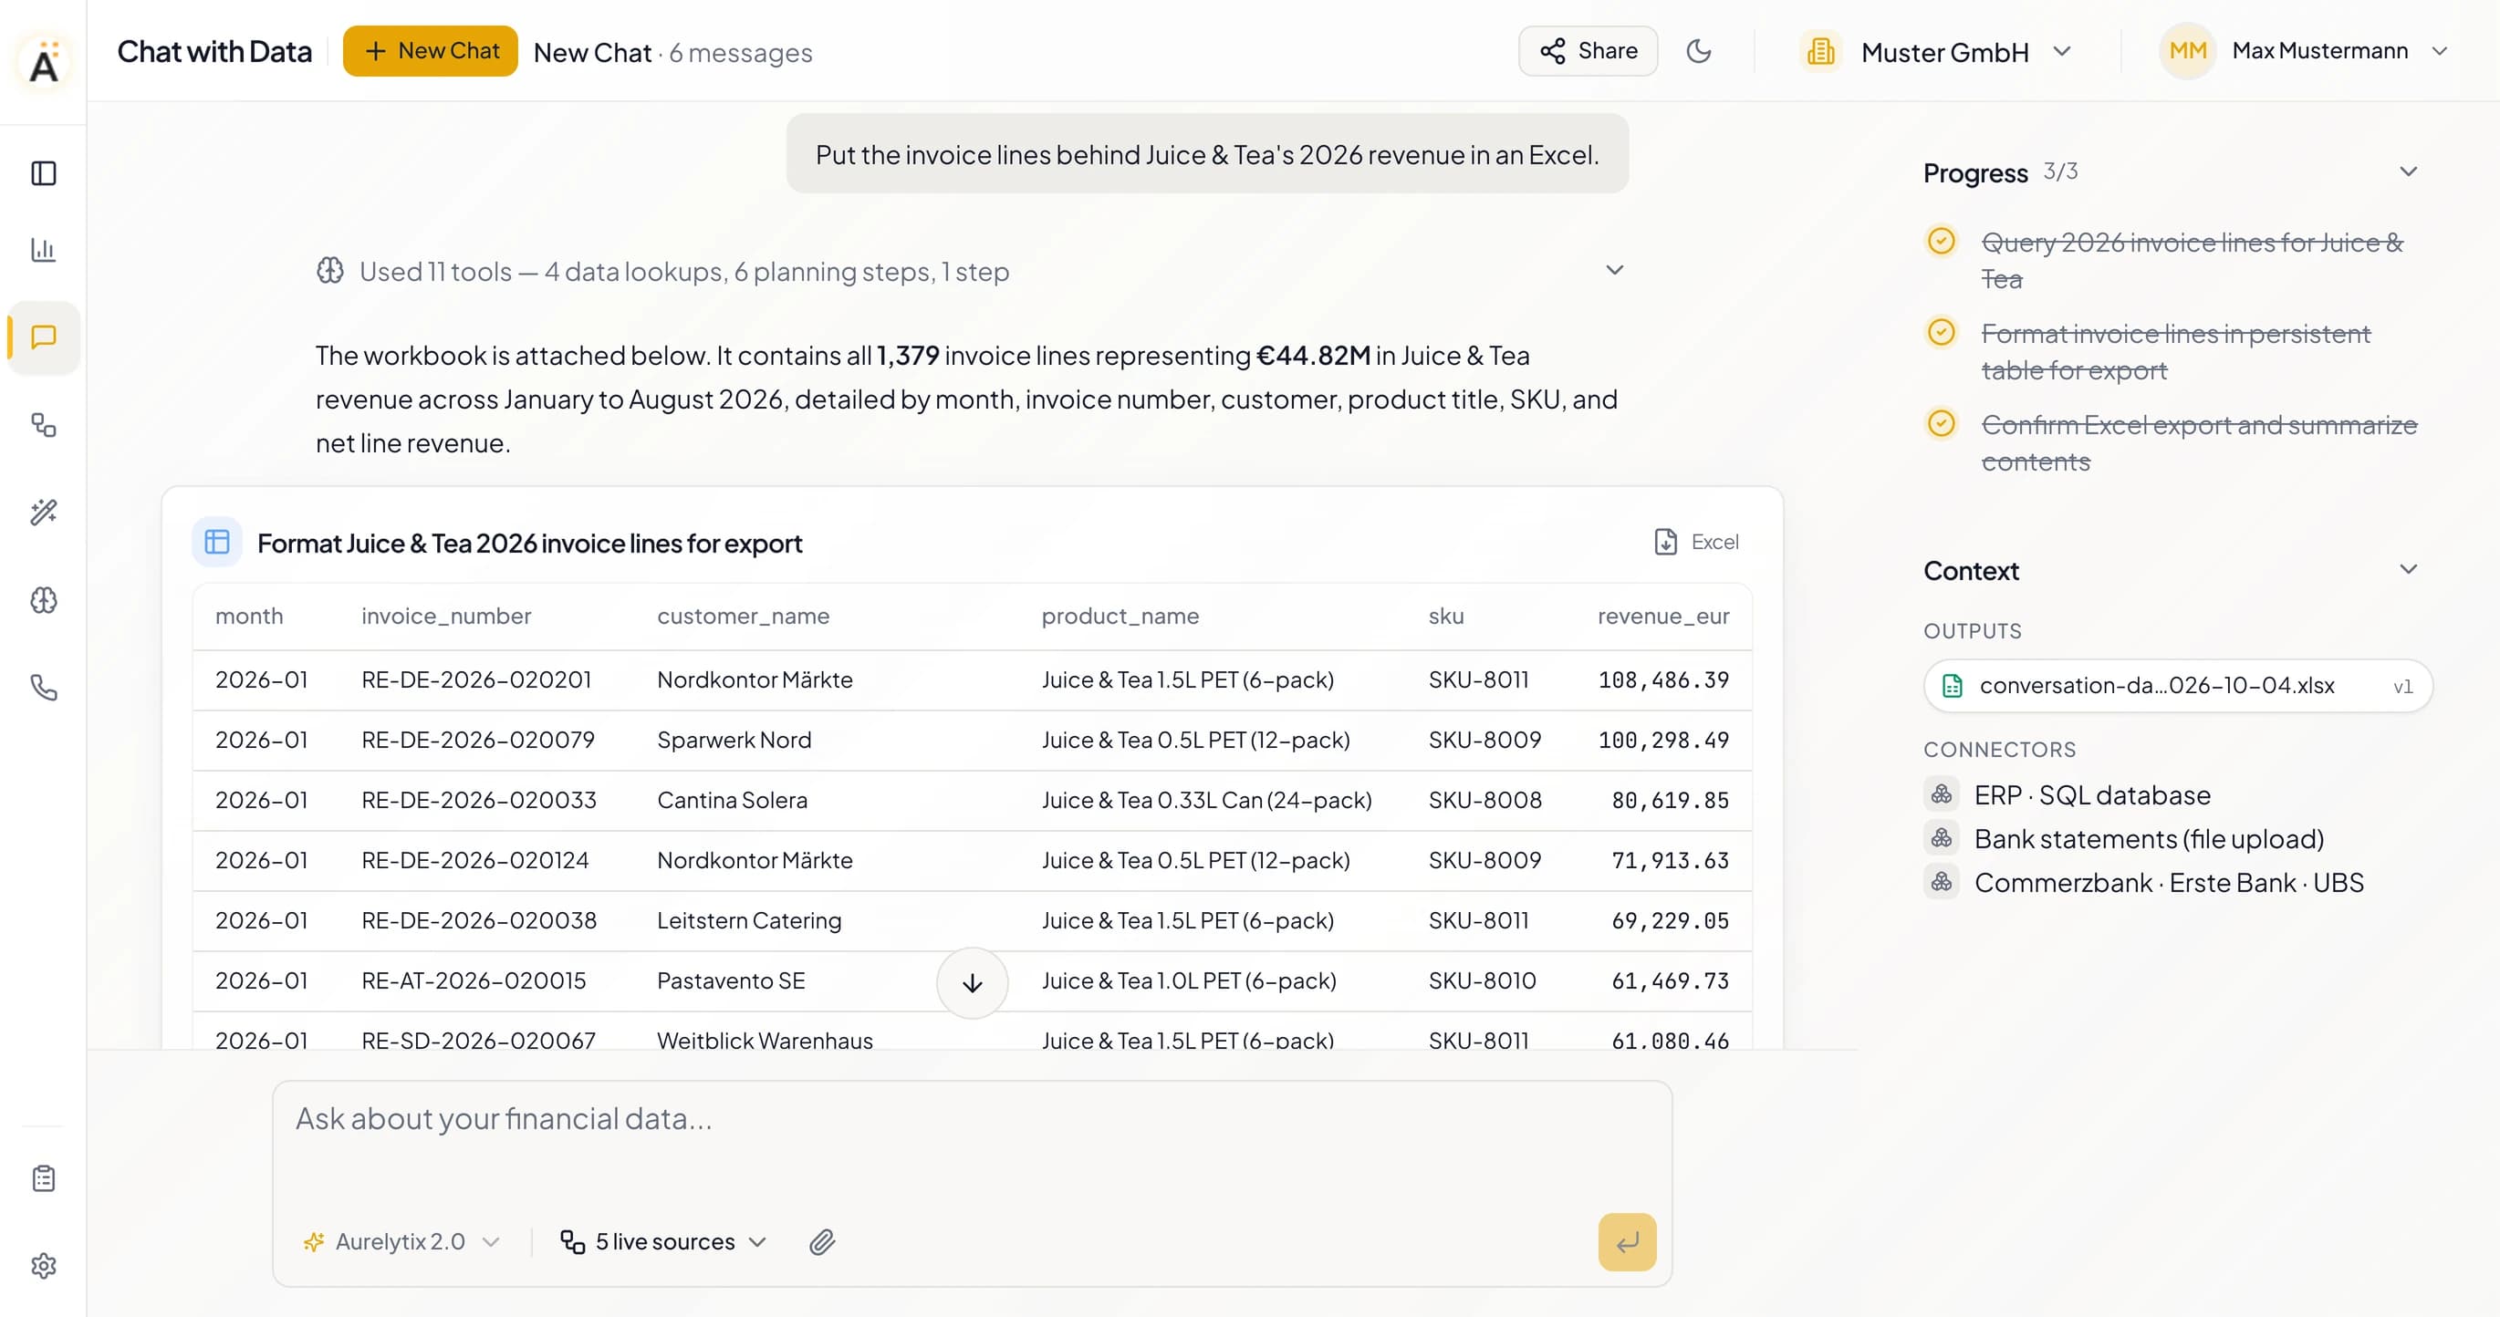Click the MM user avatar
Screen dimensions: 2500x1317
(2186, 50)
